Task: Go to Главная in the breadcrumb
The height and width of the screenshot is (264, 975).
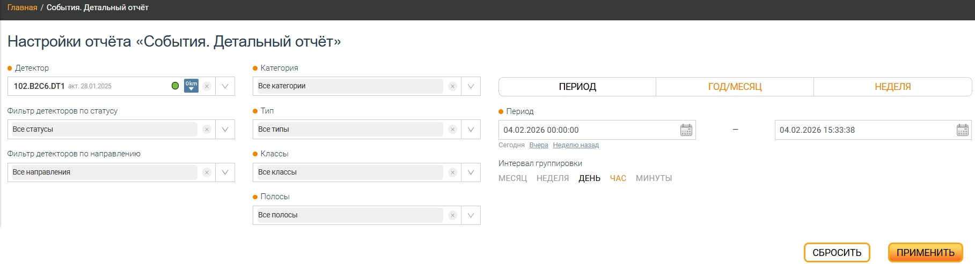Action: coord(22,7)
